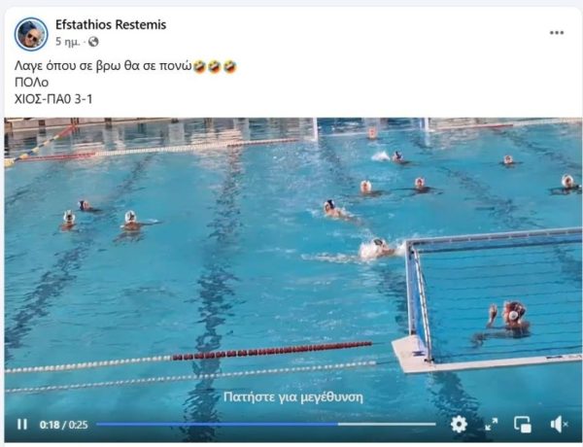The image size is (583, 447).
Task: Click the 0:18 elapsed time display
Action: point(50,425)
